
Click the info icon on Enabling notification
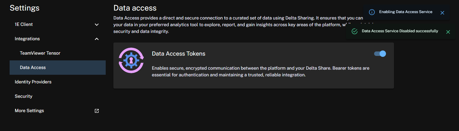tap(372, 12)
